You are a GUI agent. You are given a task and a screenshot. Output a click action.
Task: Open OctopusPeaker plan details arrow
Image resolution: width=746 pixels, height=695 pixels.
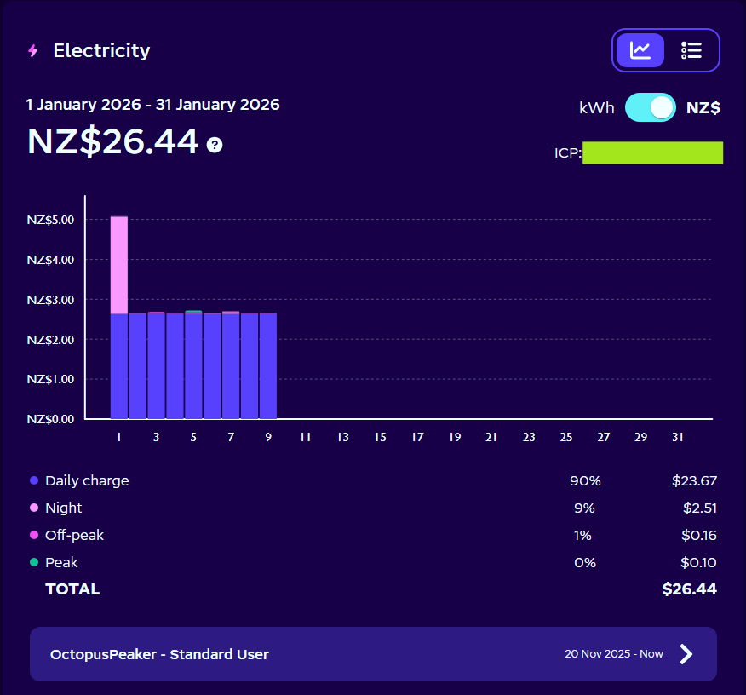point(686,654)
